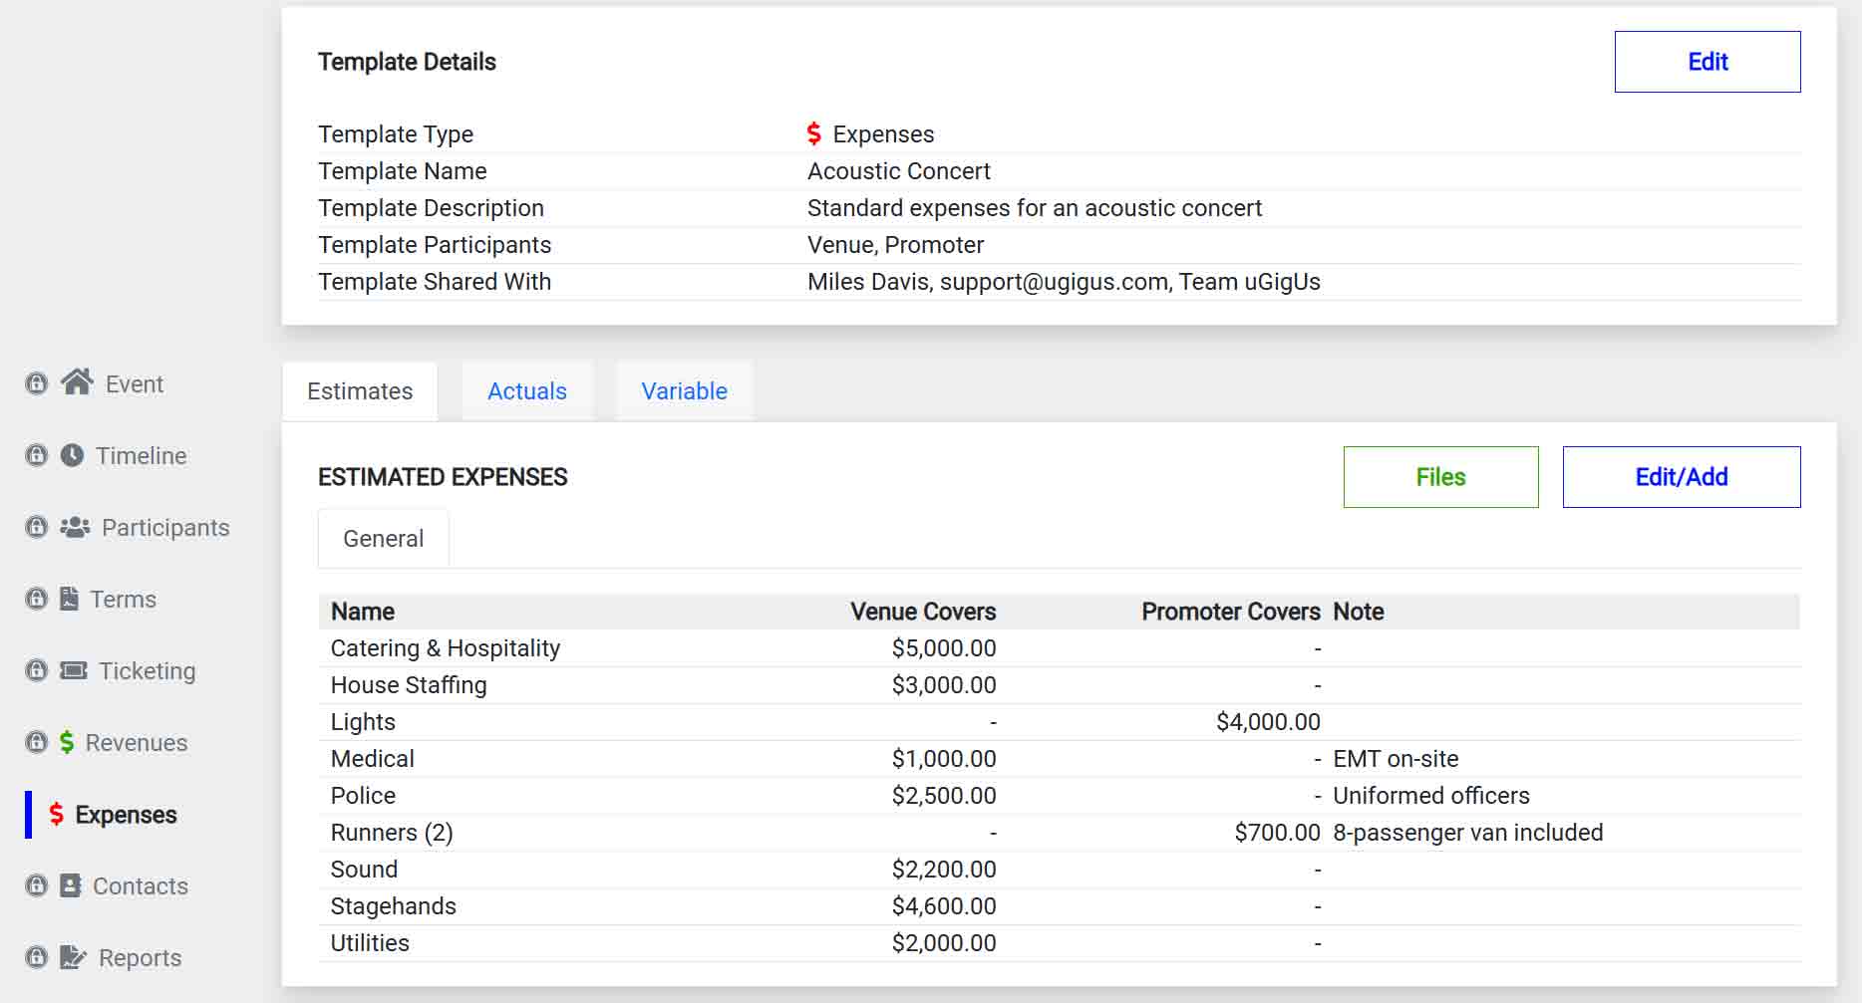Click the people group icon for Participants
This screenshot has height=1003, width=1862.
pos(75,527)
